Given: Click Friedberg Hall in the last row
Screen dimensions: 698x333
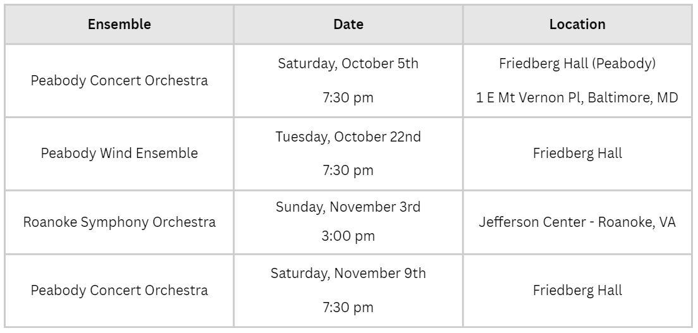Looking at the screenshot, I should 577,290.
